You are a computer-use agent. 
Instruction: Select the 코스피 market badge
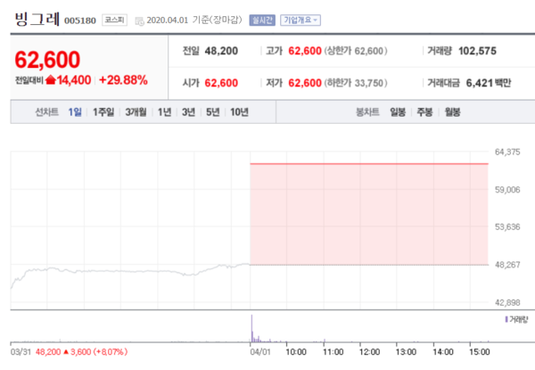tap(114, 20)
